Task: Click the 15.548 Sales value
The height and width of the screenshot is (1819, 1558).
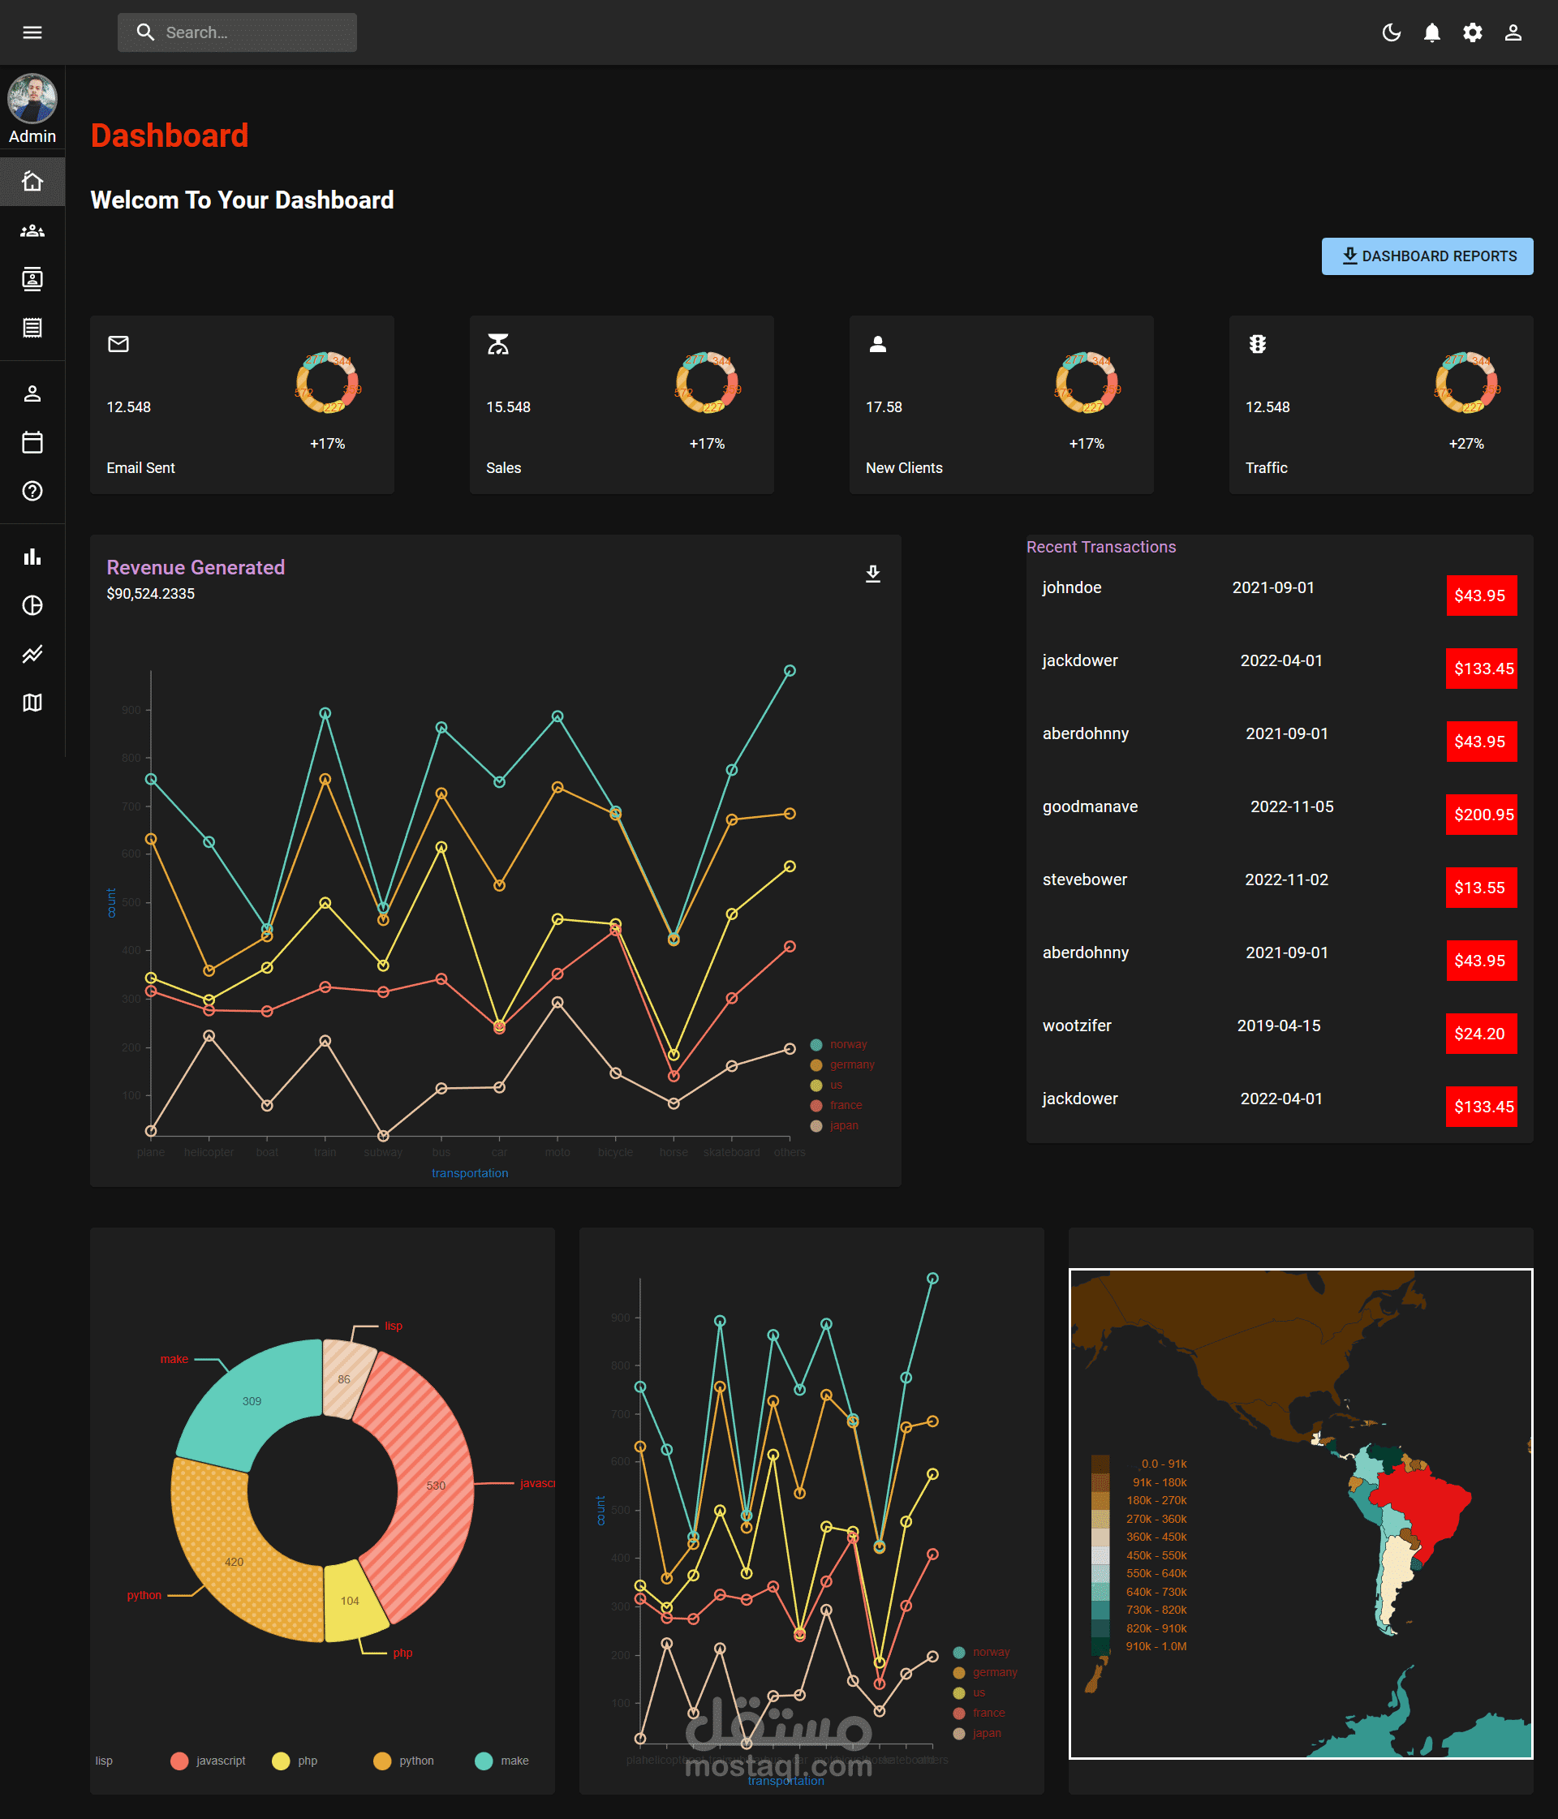Action: coord(509,407)
